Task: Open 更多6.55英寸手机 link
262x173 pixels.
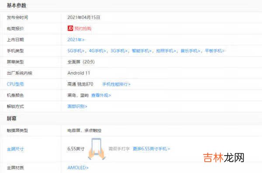Action: tap(152, 149)
